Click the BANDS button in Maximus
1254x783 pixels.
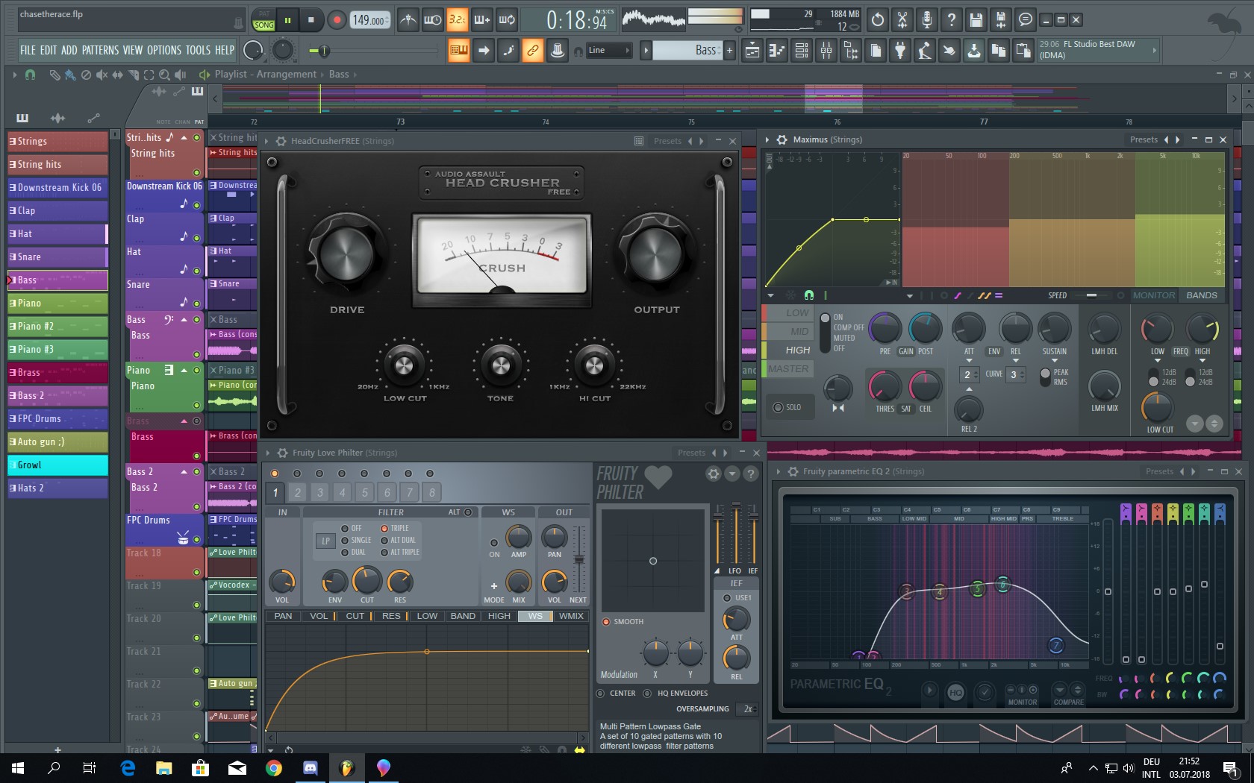[x=1202, y=295]
